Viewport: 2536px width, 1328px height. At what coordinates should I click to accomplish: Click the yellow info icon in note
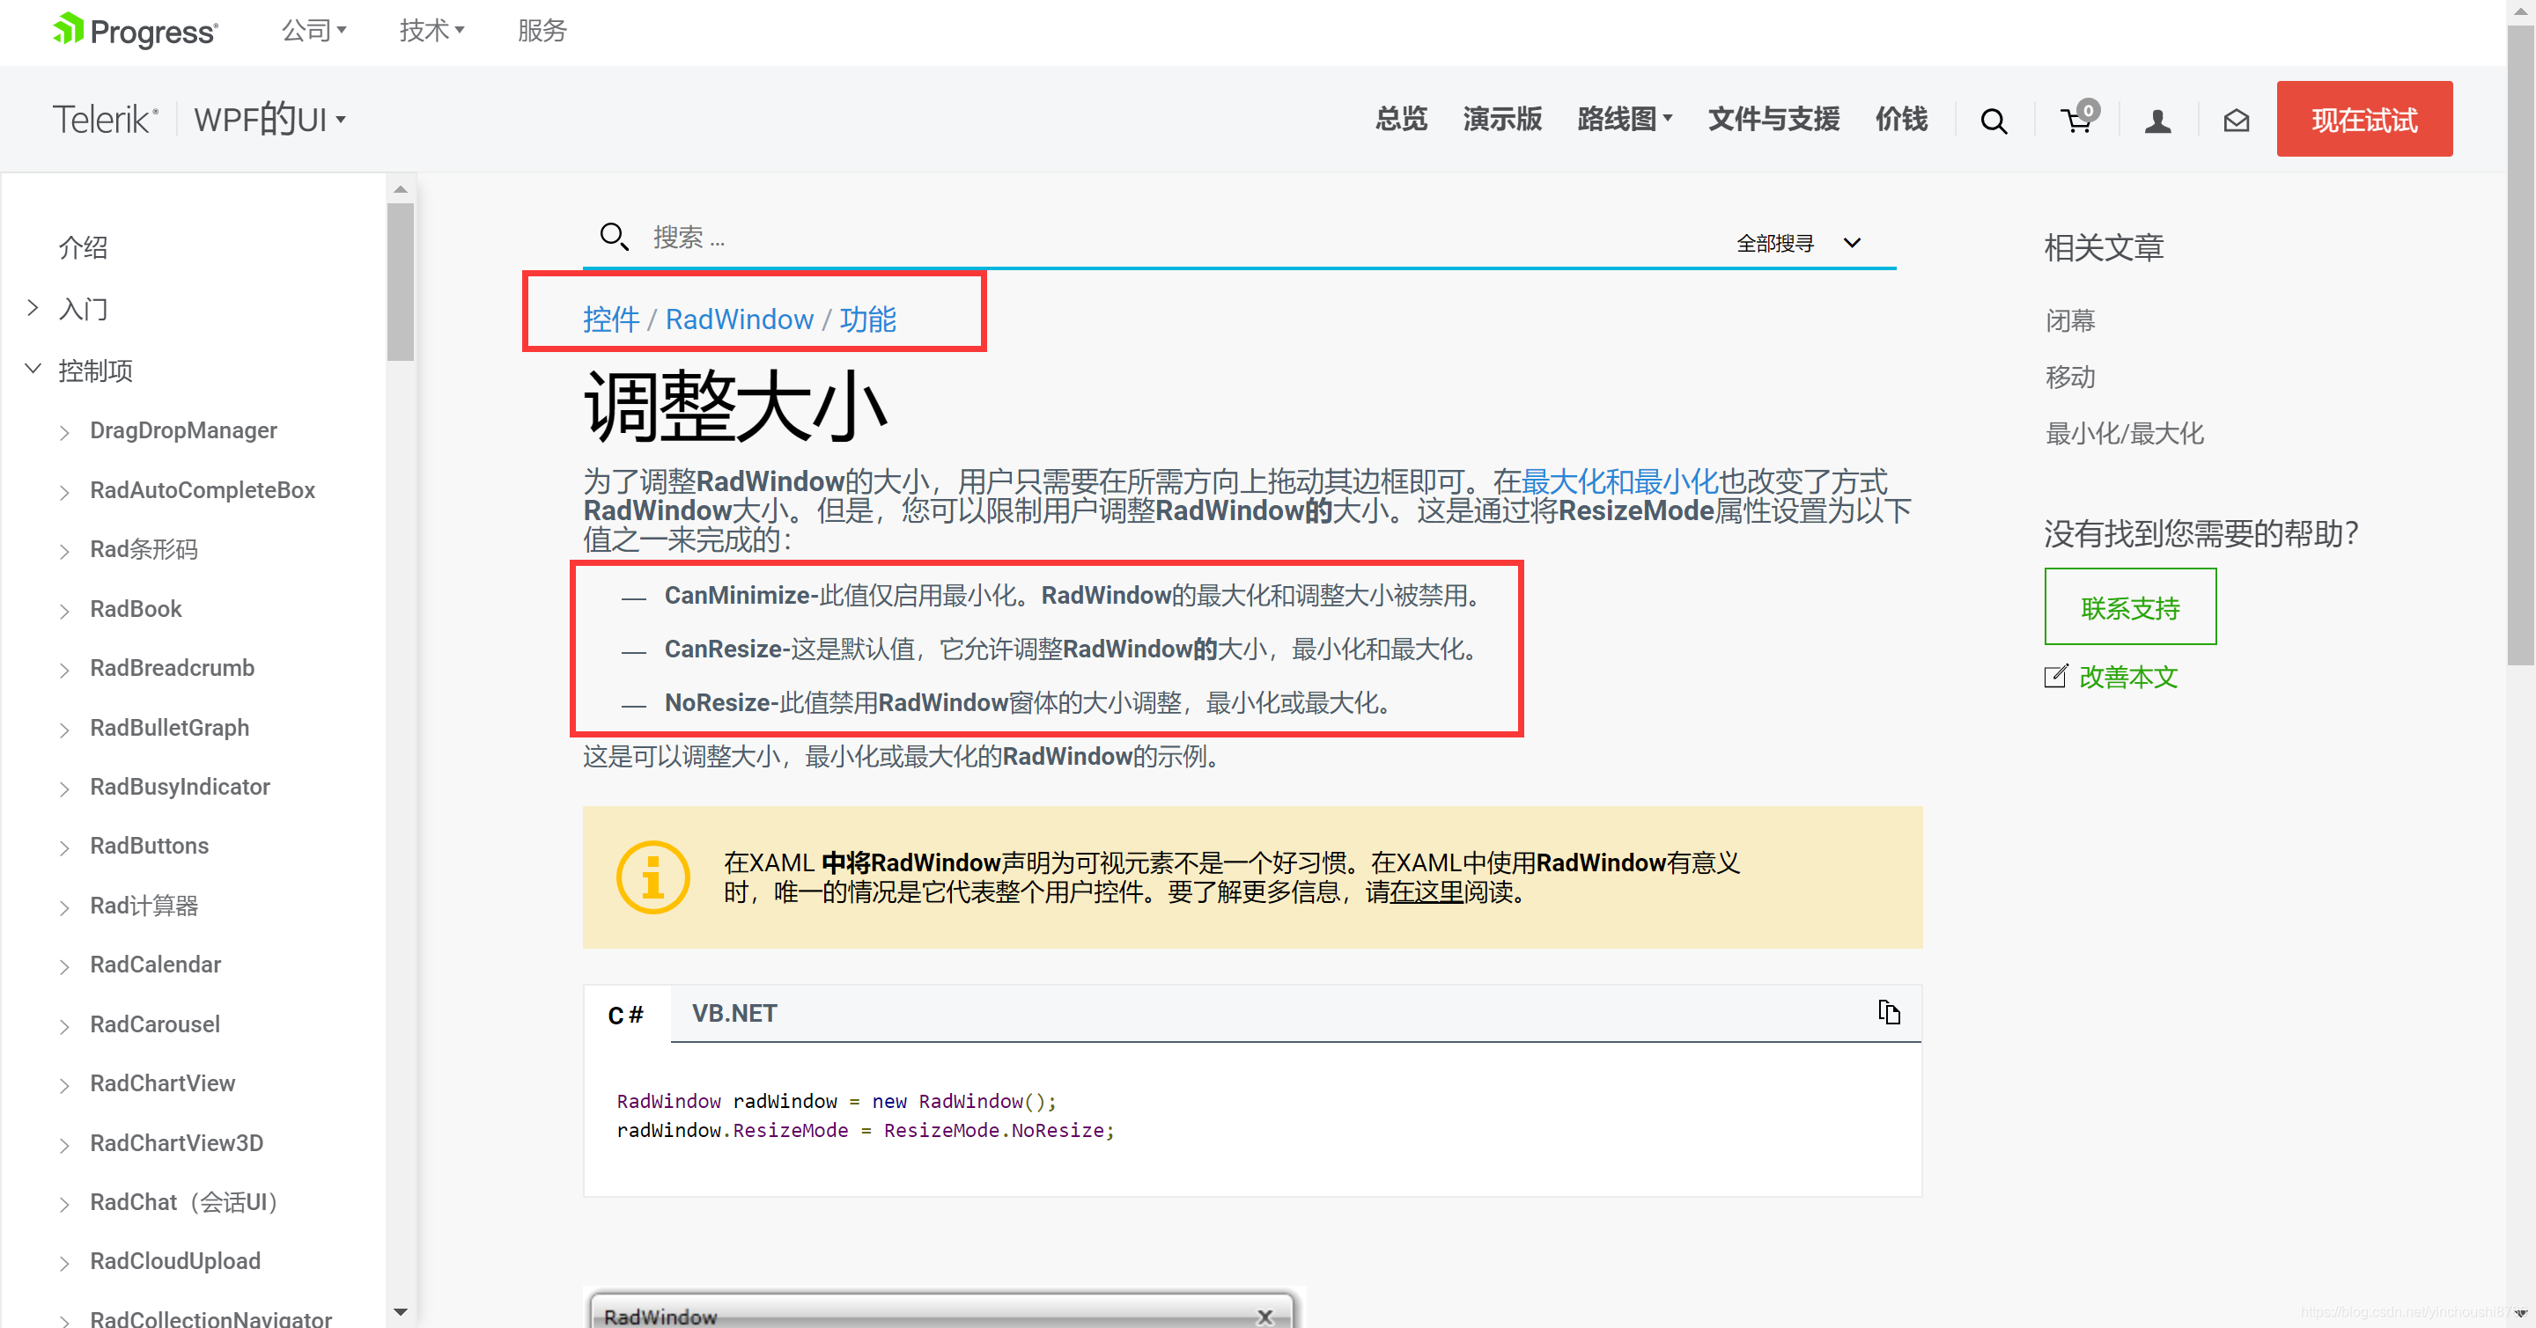652,877
